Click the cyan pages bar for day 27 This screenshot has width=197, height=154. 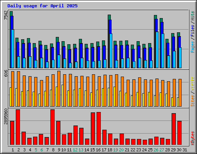pyautogui.click(x=163, y=51)
